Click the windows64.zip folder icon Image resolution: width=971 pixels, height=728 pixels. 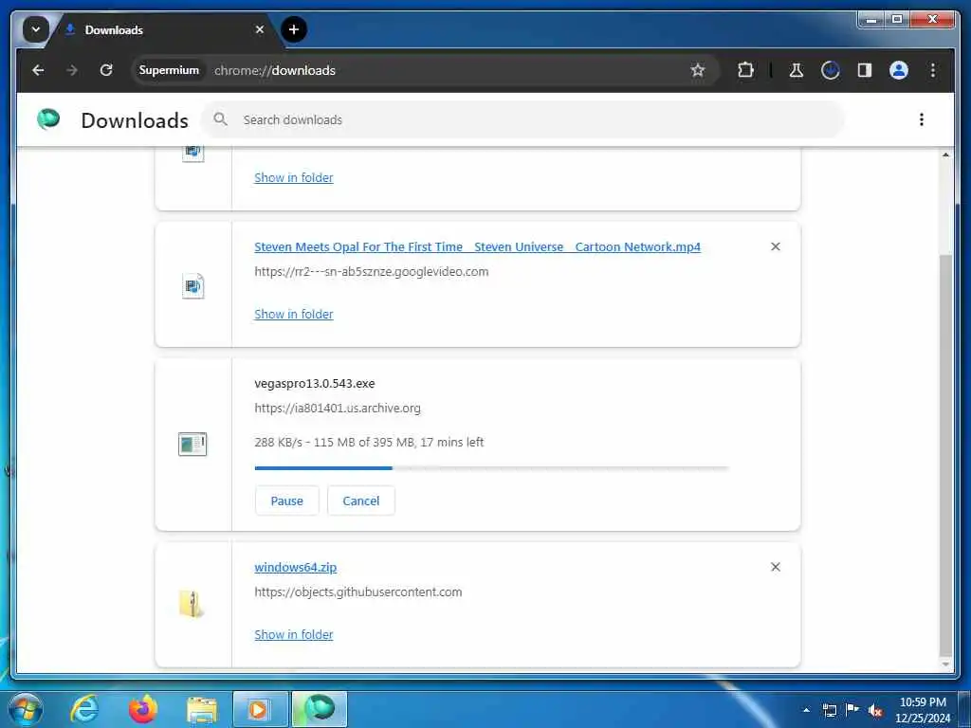pos(192,604)
